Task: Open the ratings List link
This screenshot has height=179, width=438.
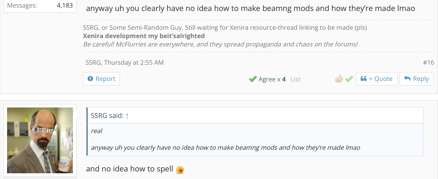Action: [x=295, y=79]
